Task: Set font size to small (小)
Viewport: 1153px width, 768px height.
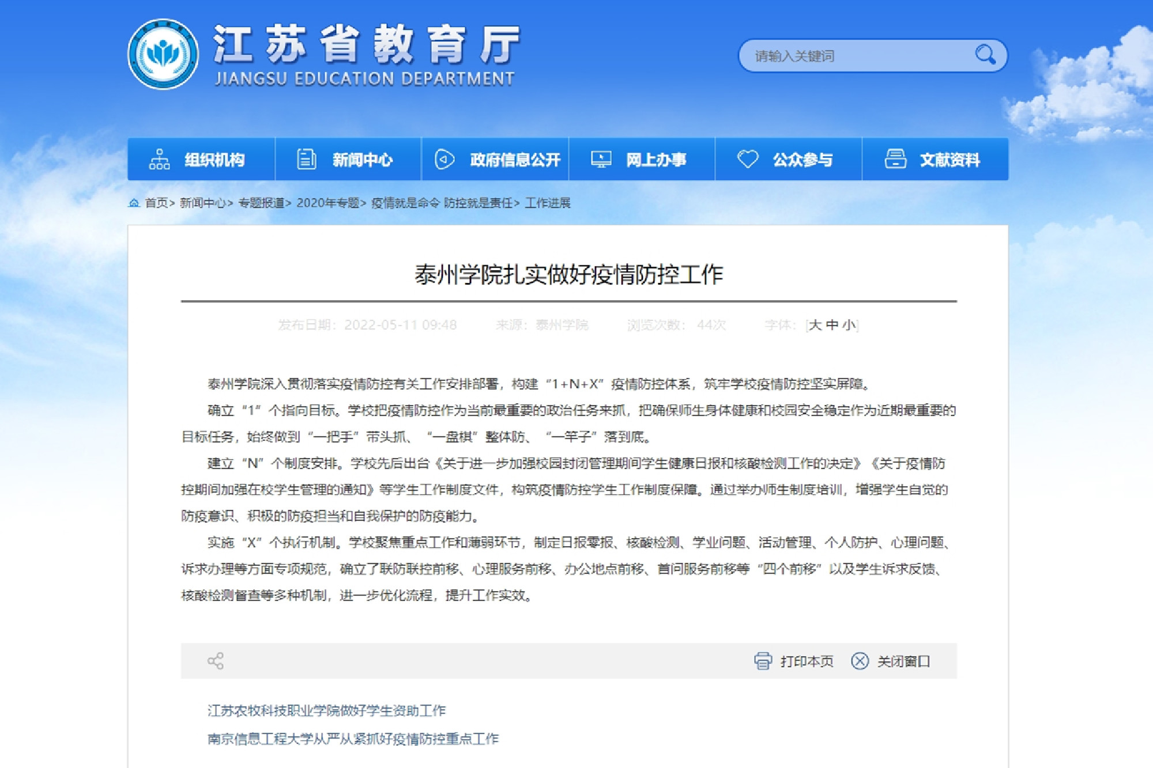Action: tap(849, 325)
